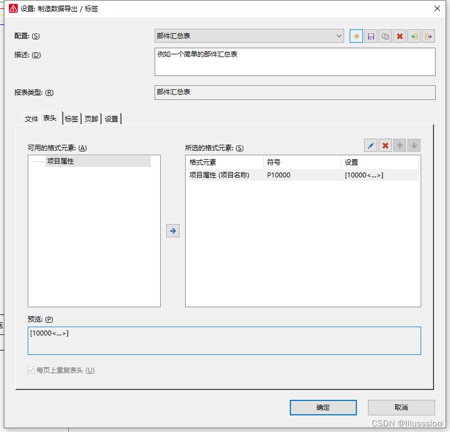Image resolution: width=450 pixels, height=432 pixels.
Task: Switch to the 文件 tab
Action: [x=32, y=119]
